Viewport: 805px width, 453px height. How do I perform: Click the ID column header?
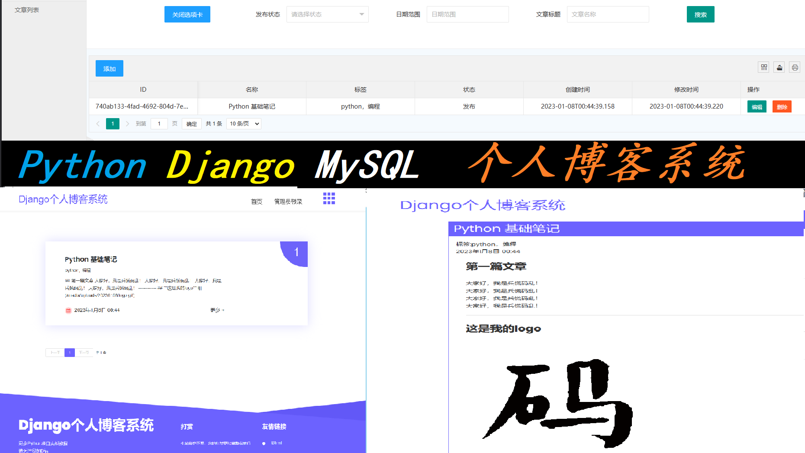143,90
